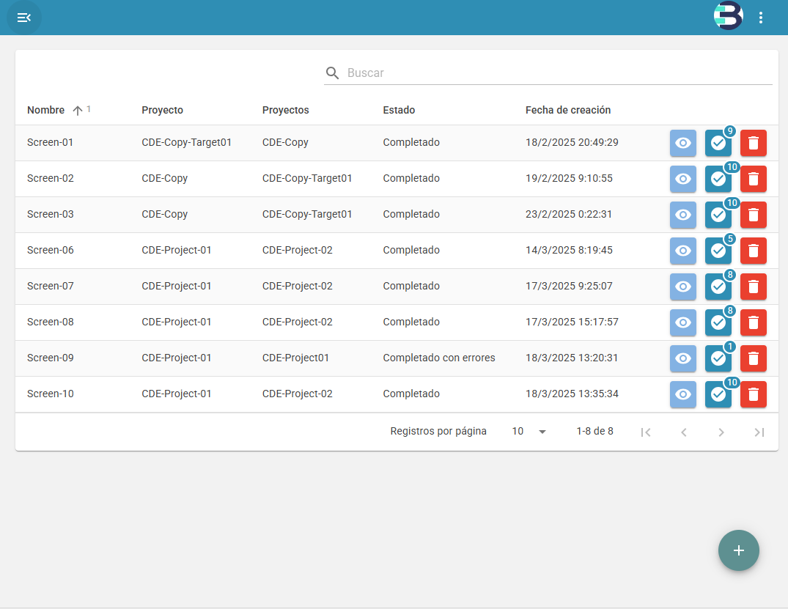Go to the next page
The height and width of the screenshot is (609, 788).
[x=721, y=432]
